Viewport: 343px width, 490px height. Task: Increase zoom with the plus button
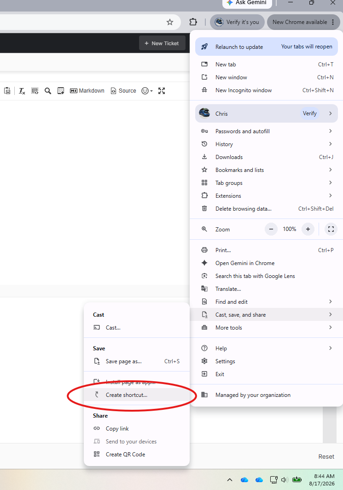[308, 229]
